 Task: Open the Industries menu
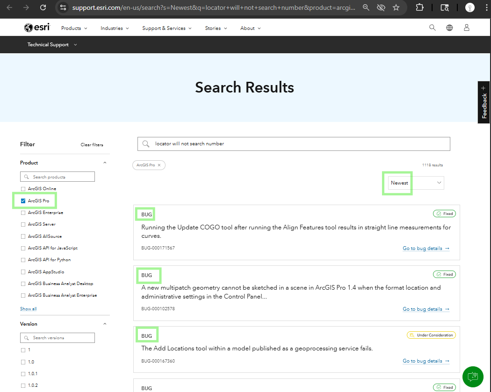coord(115,28)
